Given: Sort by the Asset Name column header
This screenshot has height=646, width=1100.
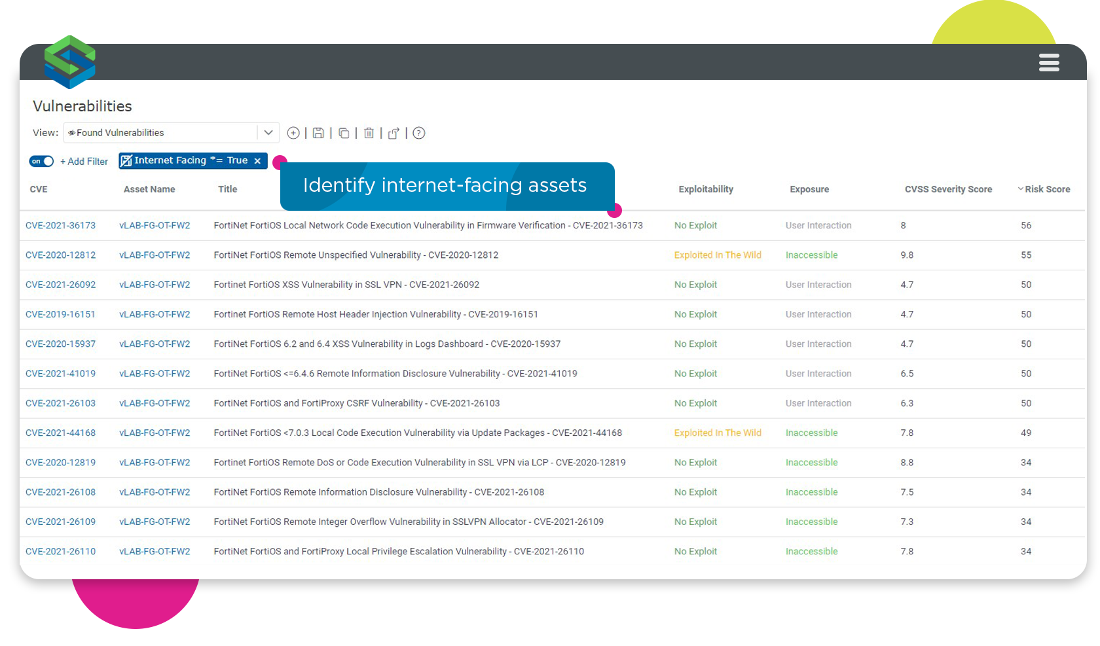Looking at the screenshot, I should tap(149, 189).
